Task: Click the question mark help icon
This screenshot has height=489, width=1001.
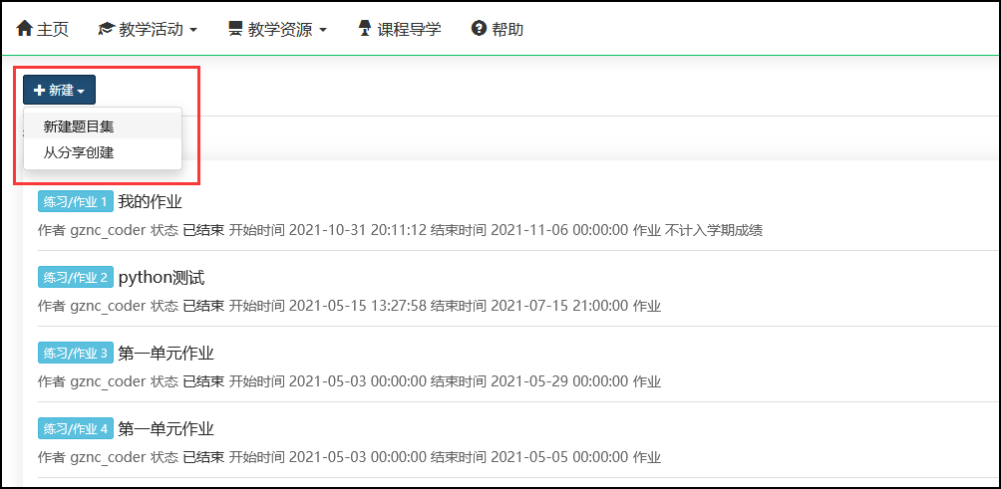Action: pos(479,28)
